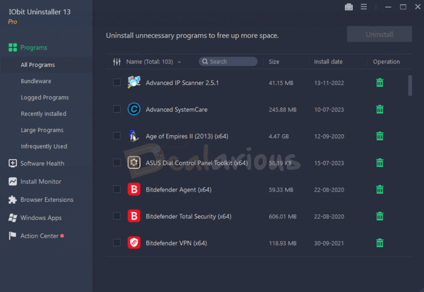The height and width of the screenshot is (292, 424).
Task: Click the toolbox icon in title bar
Action: tap(349, 7)
